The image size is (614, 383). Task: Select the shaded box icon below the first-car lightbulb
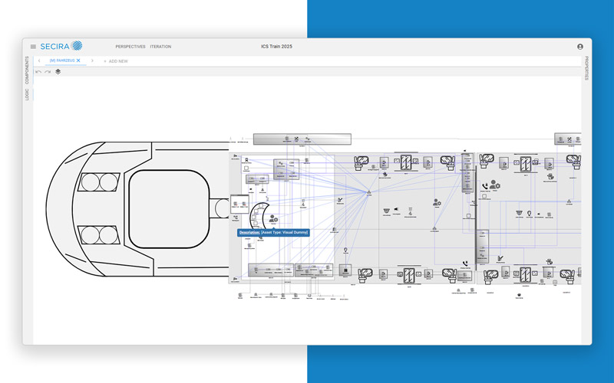[x=345, y=270]
